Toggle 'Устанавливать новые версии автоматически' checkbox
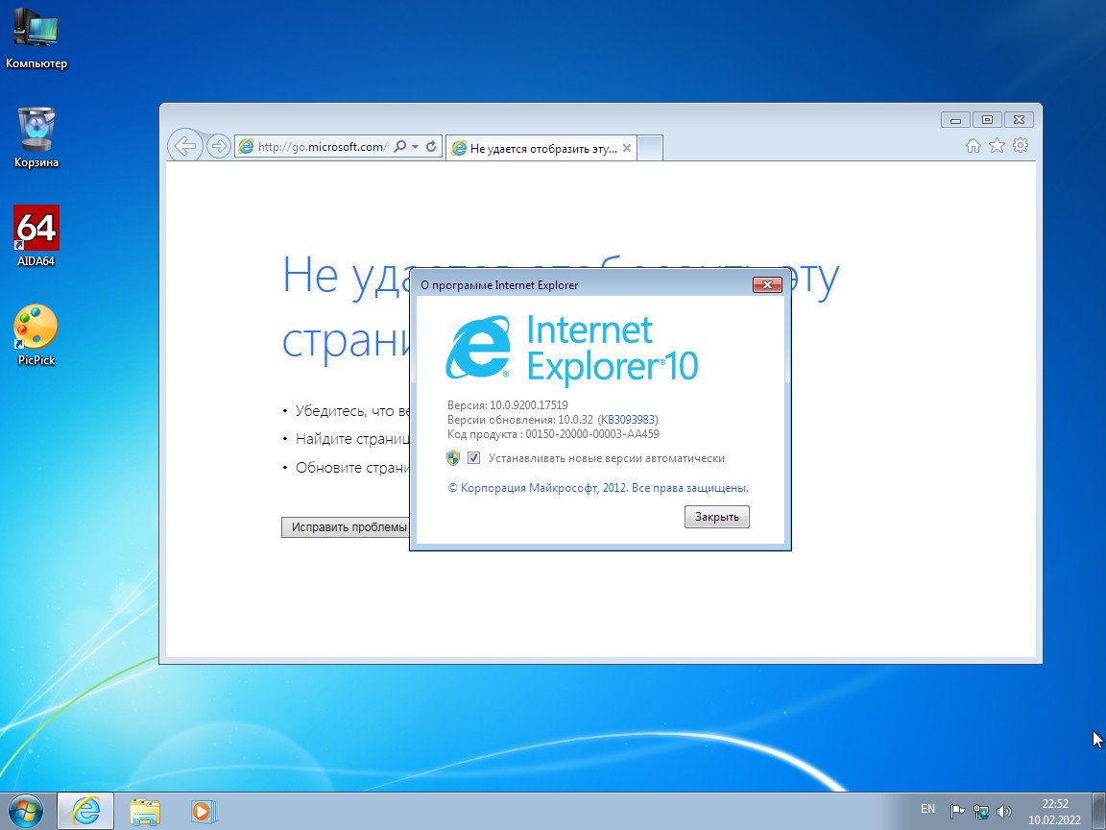Viewport: 1106px width, 830px height. [474, 458]
